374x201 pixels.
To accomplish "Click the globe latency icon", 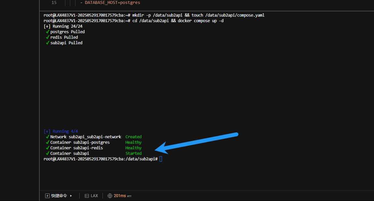I will point(110,196).
